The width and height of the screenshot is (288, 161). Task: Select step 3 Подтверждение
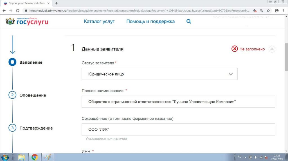pos(30,128)
